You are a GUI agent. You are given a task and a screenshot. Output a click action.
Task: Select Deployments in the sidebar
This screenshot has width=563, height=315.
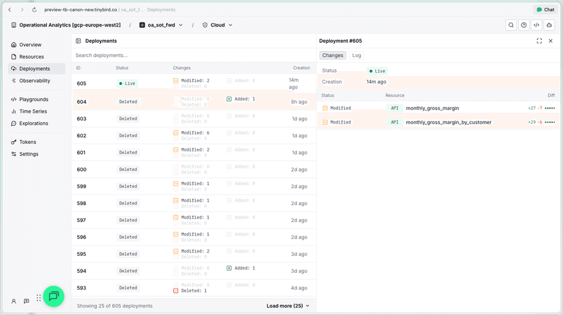(37, 69)
